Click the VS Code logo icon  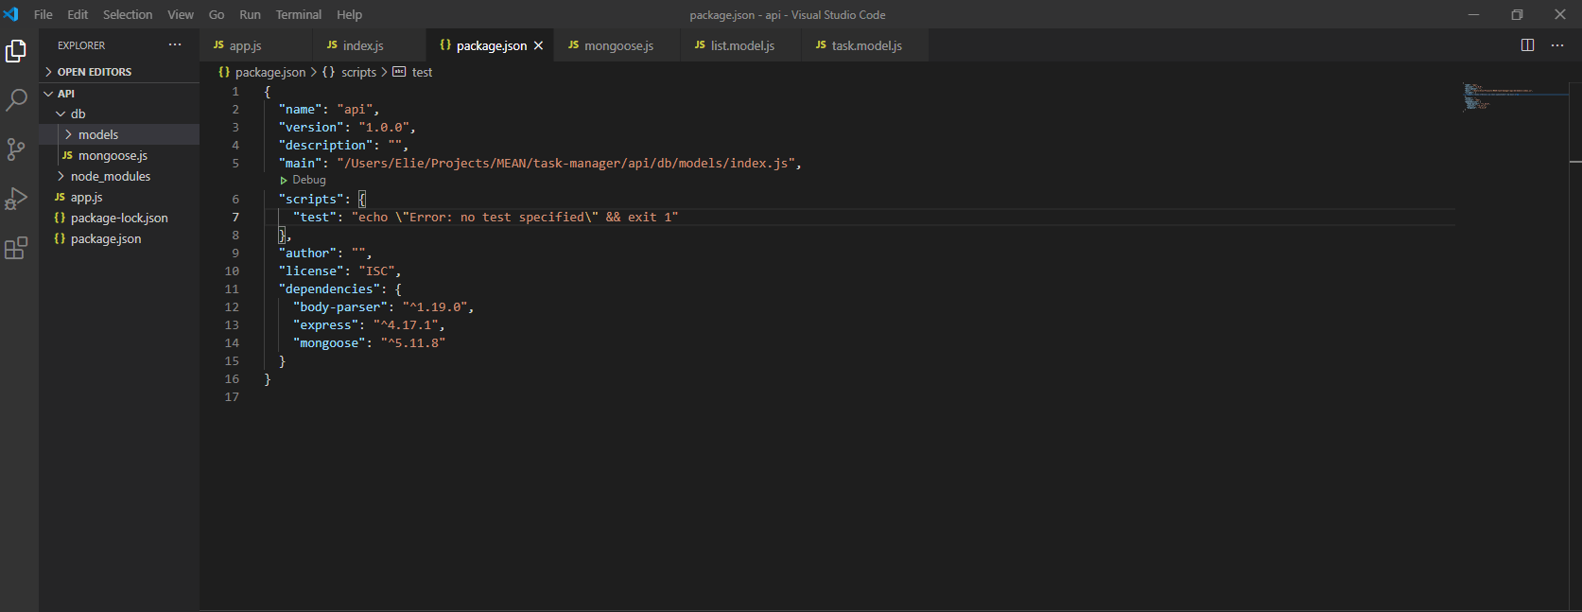(11, 14)
